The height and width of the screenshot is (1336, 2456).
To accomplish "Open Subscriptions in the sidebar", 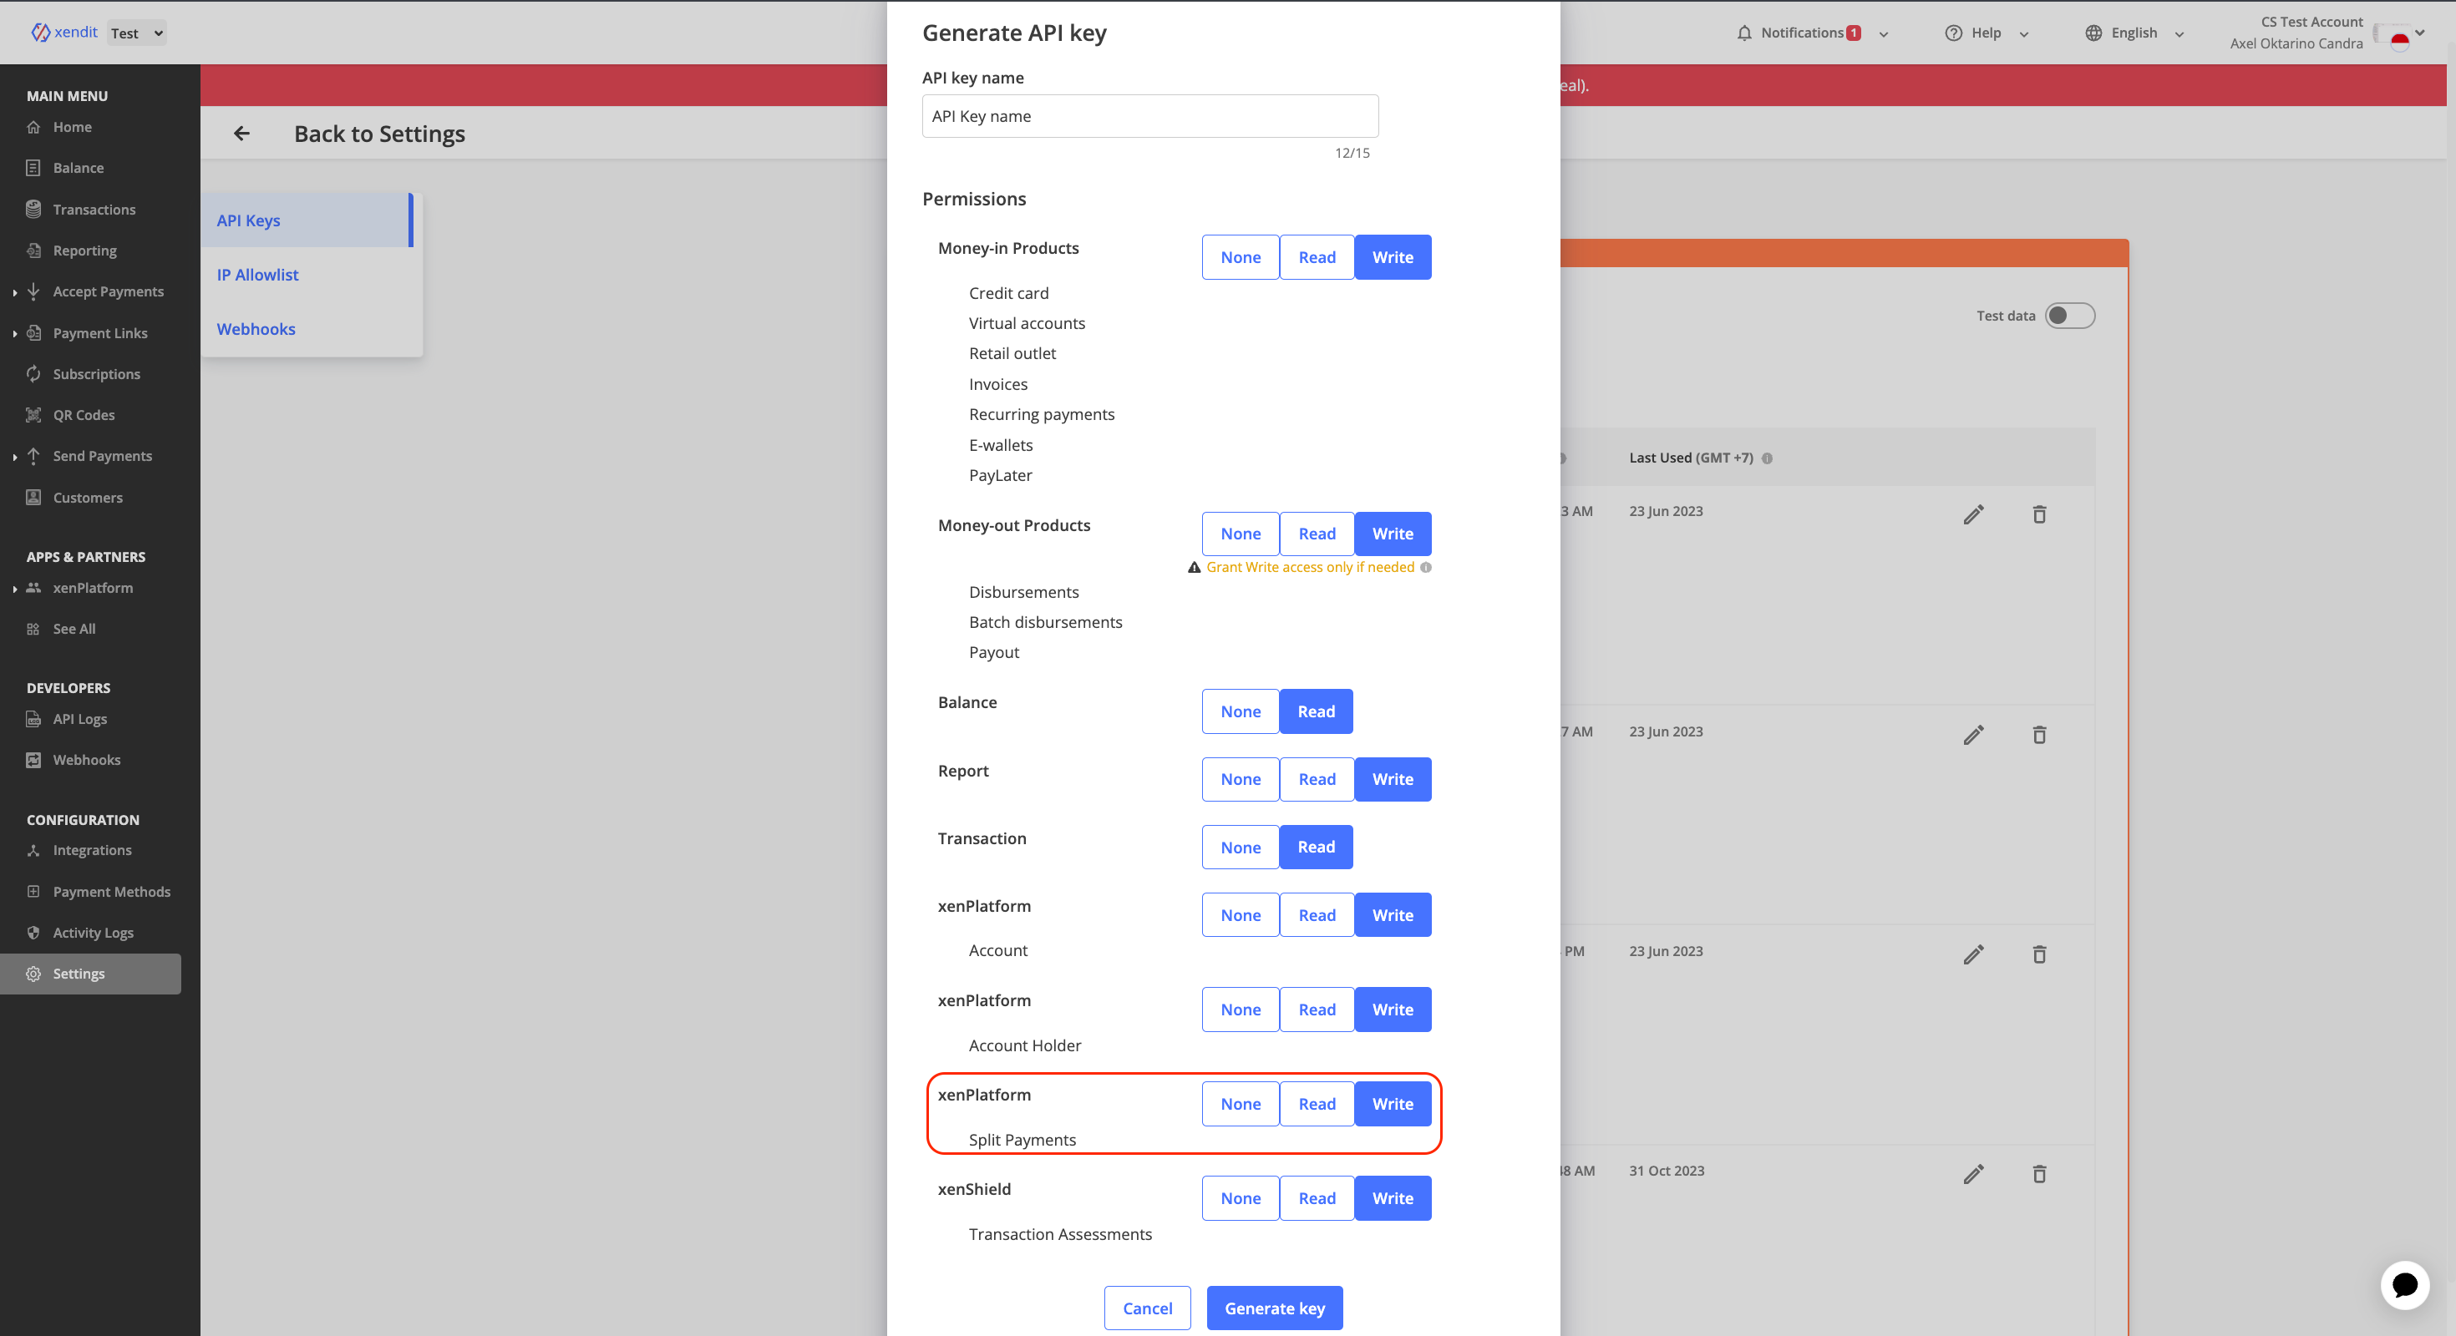I will tap(96, 375).
